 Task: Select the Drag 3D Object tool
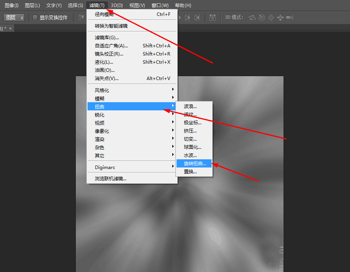[x=271, y=17]
